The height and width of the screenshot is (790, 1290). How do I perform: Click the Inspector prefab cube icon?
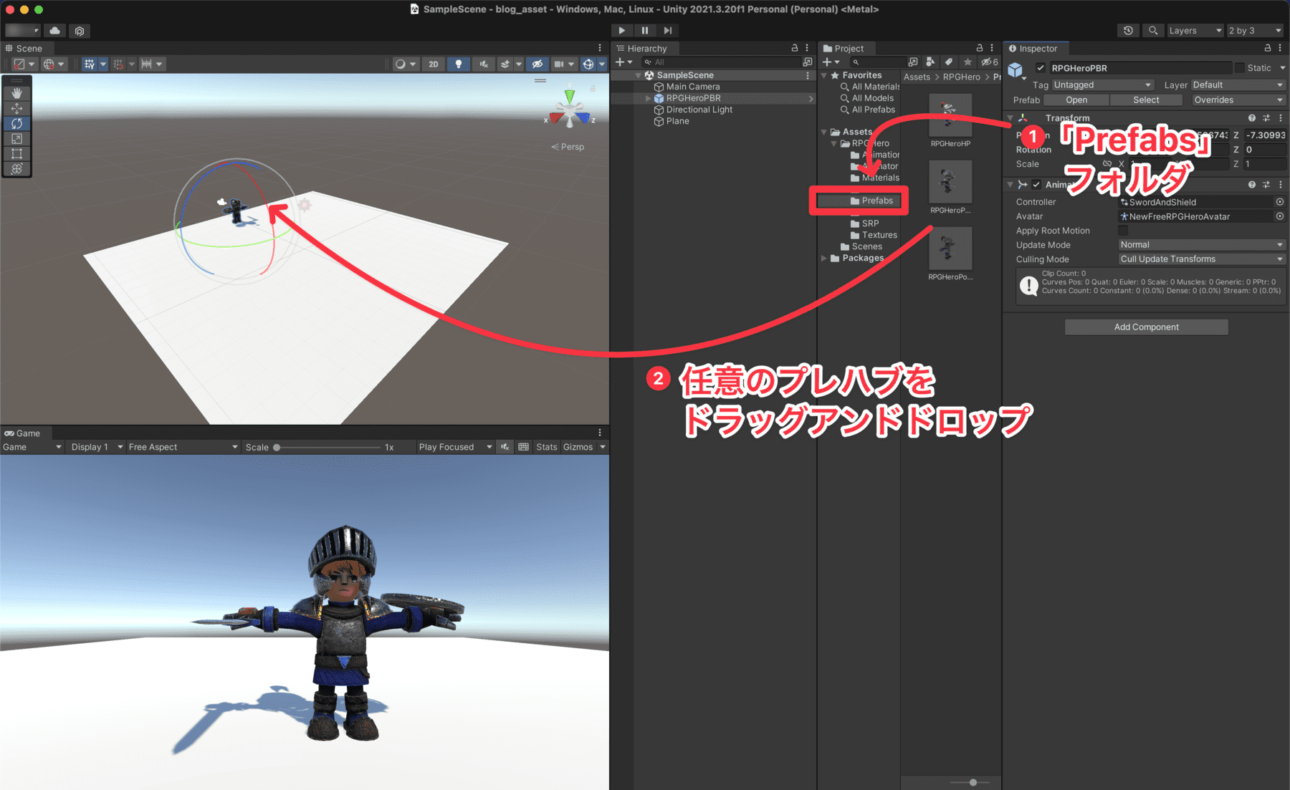pyautogui.click(x=1015, y=69)
